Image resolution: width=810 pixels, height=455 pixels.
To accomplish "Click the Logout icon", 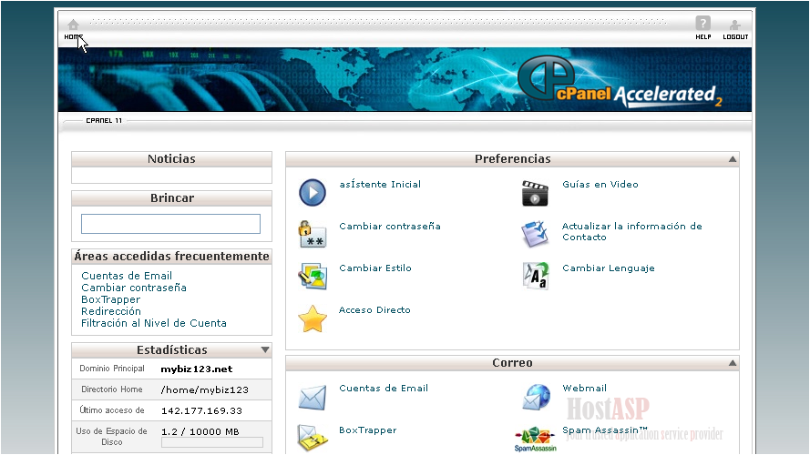I will point(735,25).
